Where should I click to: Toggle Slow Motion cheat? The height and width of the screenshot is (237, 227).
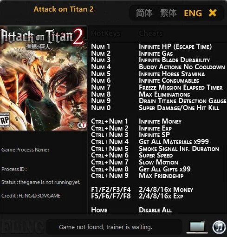158,162
